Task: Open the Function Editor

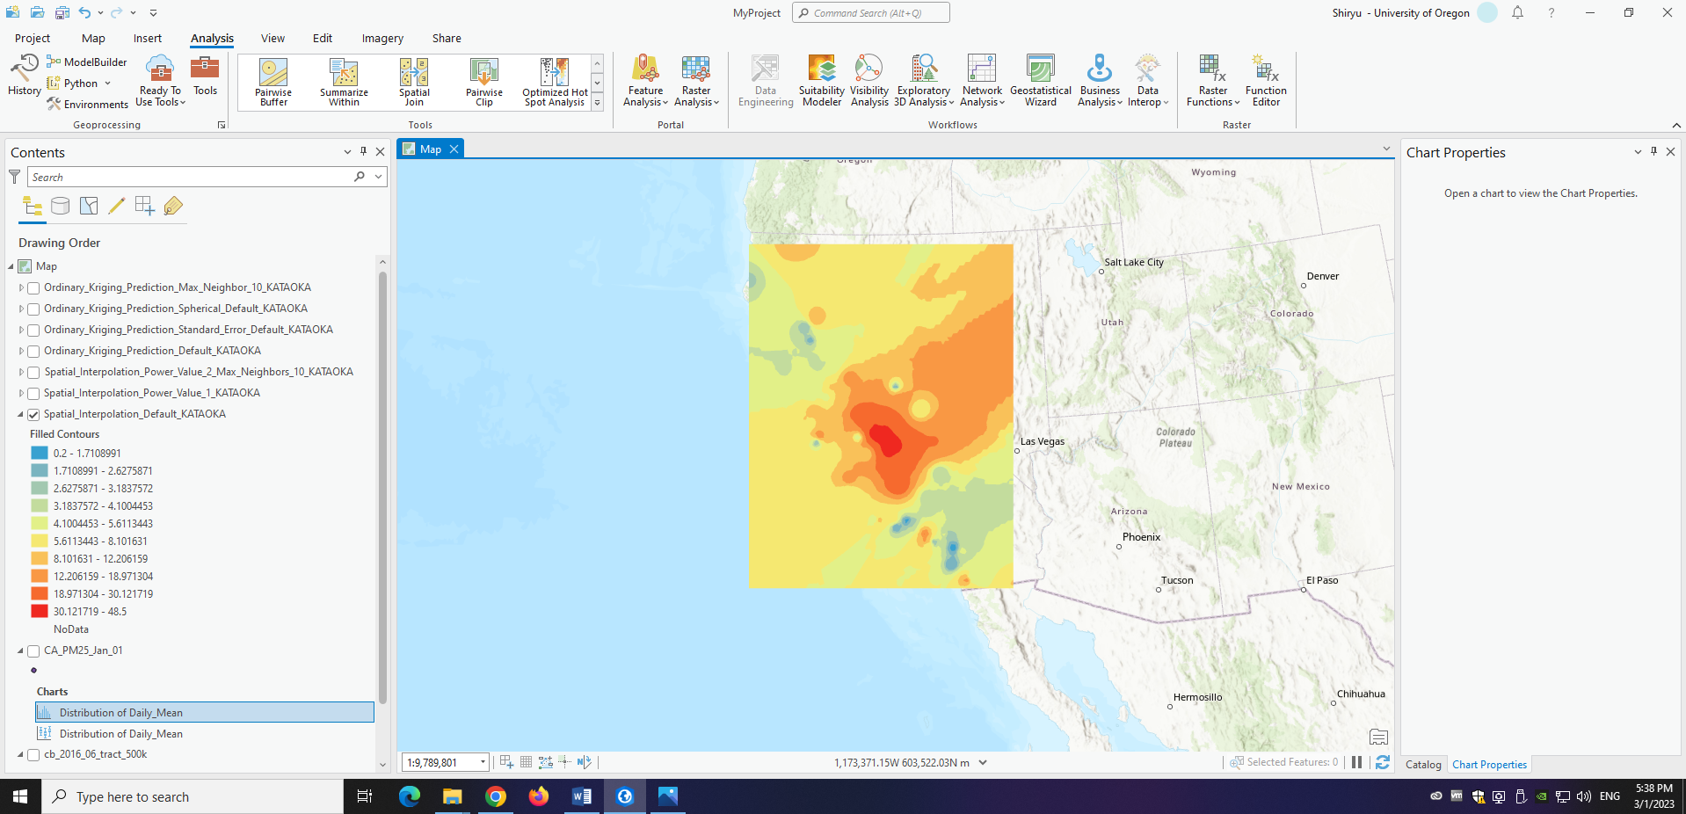Action: pyautogui.click(x=1265, y=81)
